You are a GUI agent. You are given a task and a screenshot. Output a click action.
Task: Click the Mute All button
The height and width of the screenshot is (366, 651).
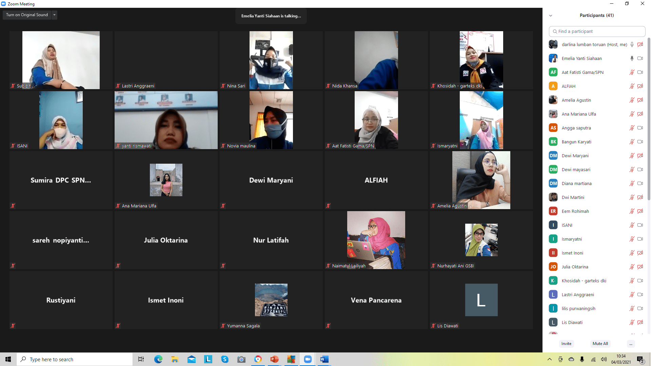600,344
